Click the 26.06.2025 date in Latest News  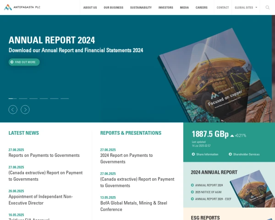click(x=16, y=191)
